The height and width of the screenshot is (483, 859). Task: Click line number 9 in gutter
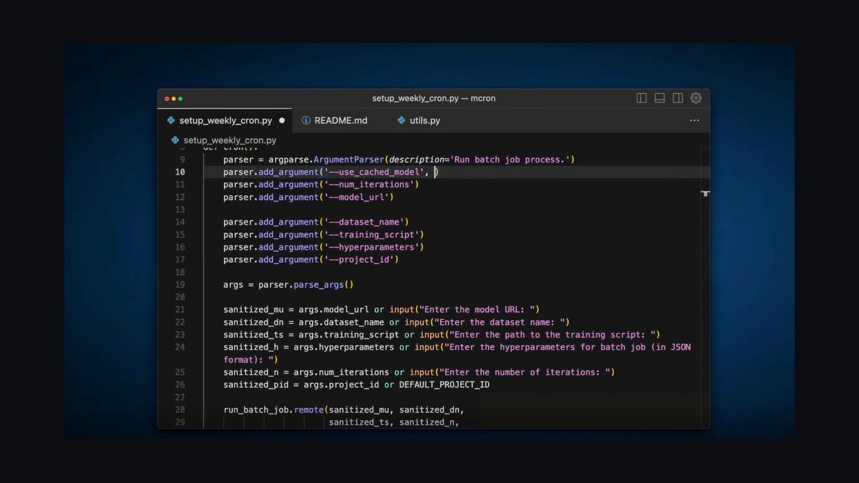point(182,160)
